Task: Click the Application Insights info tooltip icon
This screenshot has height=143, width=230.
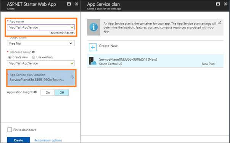Action: [x=35, y=92]
